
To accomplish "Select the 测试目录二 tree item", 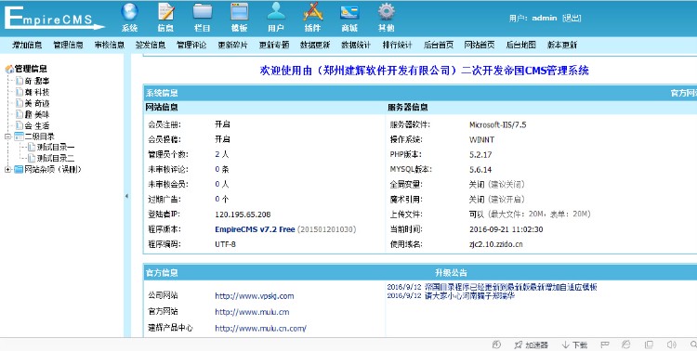I will [56, 158].
